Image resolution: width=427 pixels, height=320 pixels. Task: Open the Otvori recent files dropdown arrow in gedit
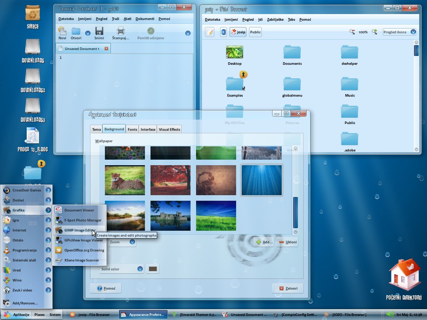click(x=88, y=33)
